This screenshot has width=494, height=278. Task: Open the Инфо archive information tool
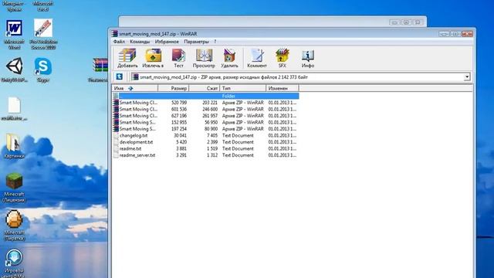pyautogui.click(x=308, y=59)
